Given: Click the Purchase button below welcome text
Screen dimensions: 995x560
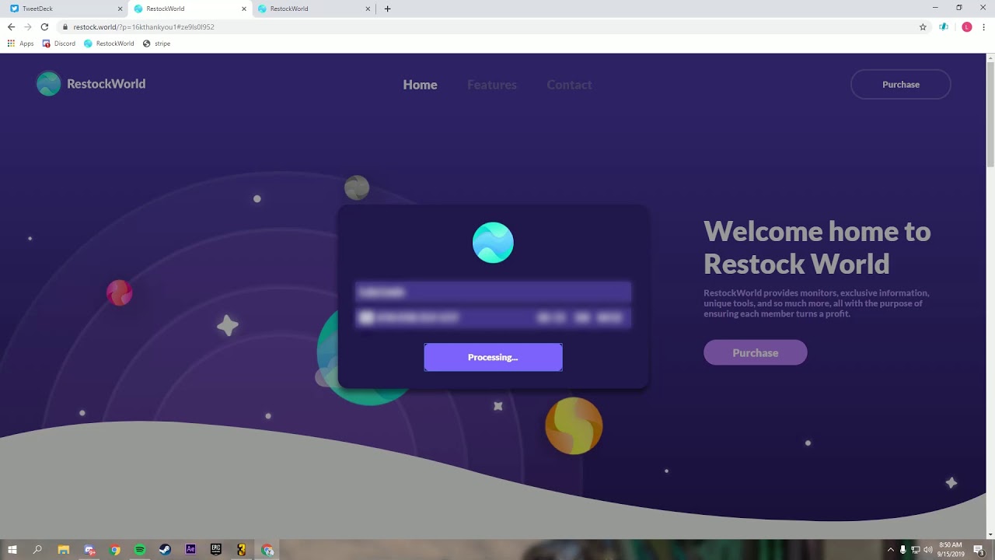Looking at the screenshot, I should 756,352.
